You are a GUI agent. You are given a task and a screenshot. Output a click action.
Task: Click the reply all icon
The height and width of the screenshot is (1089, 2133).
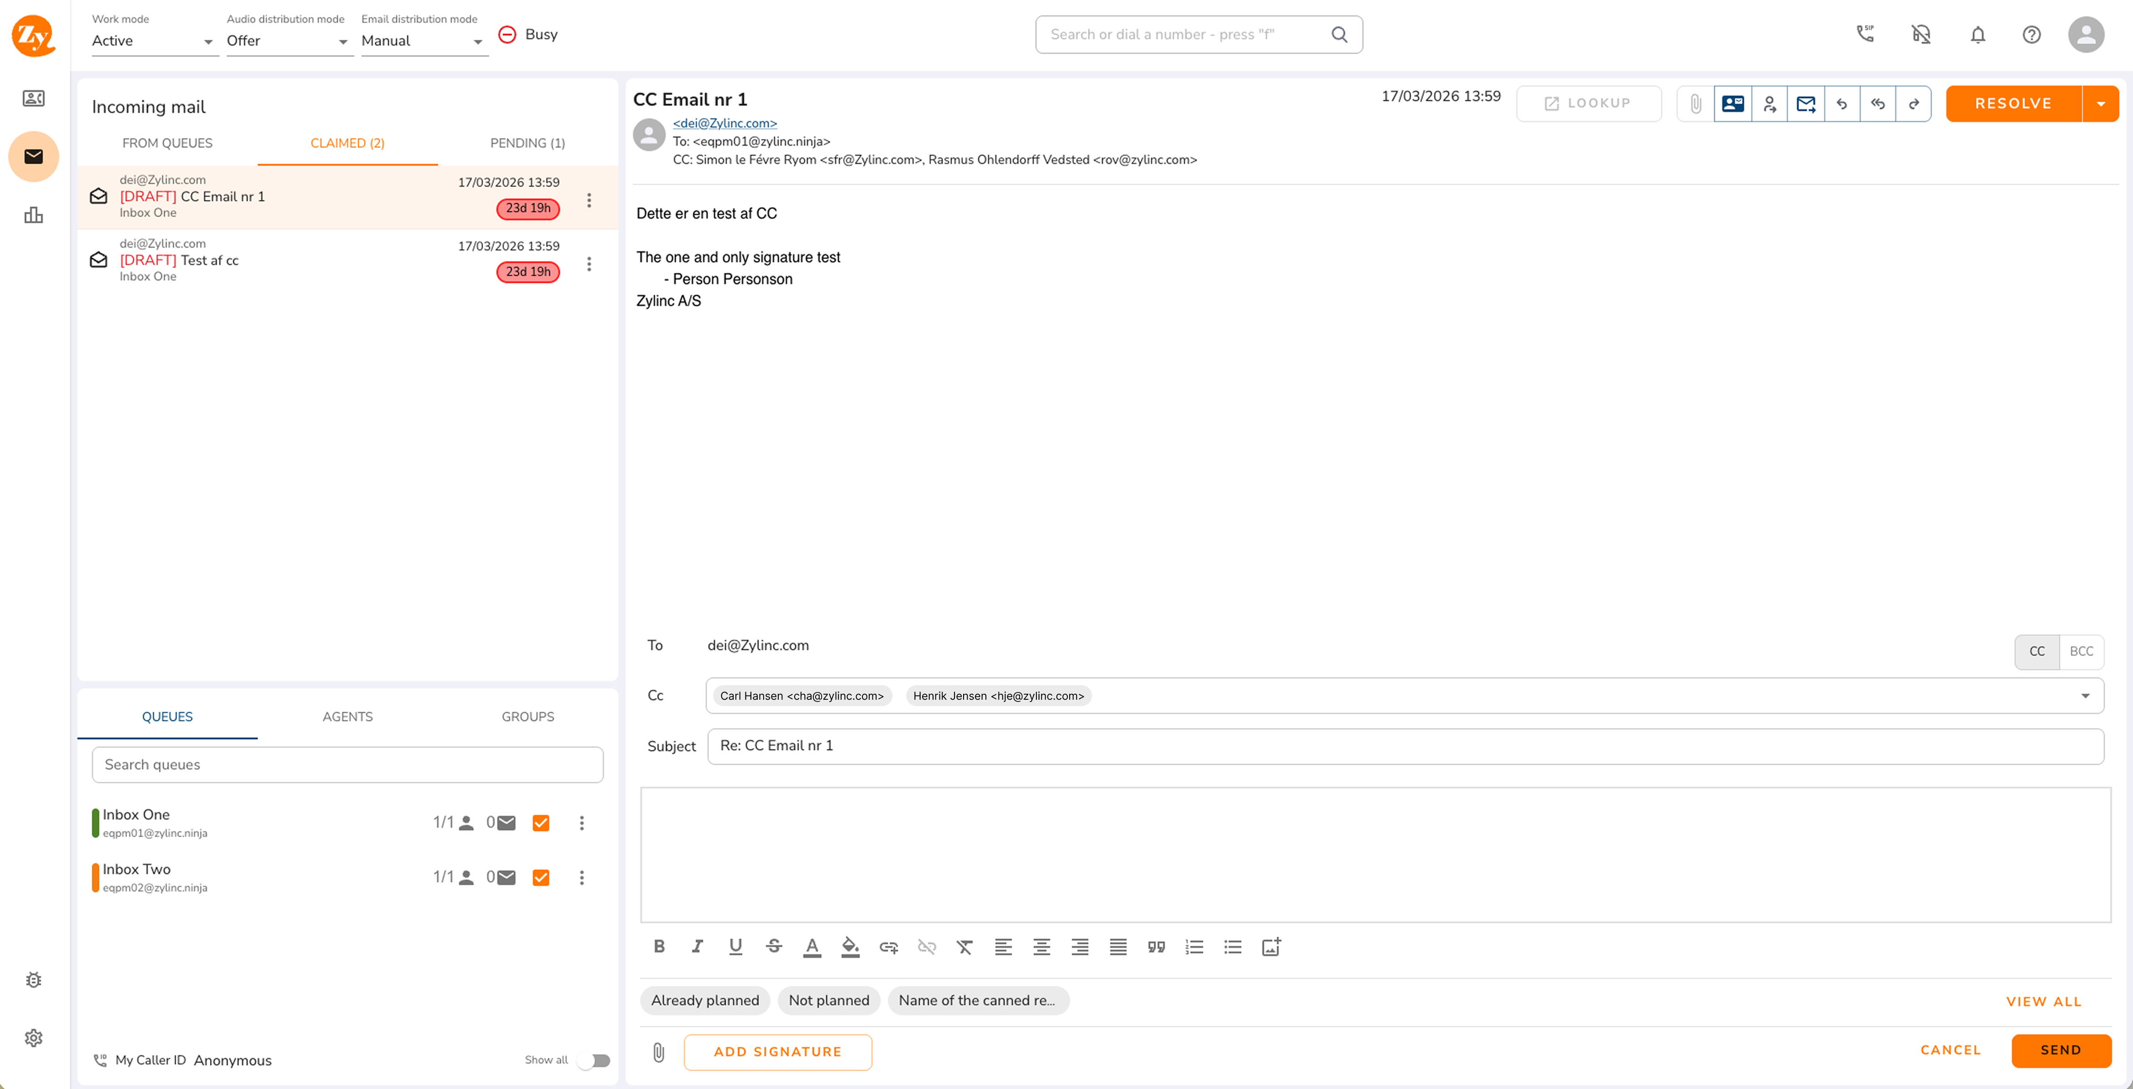[1878, 103]
